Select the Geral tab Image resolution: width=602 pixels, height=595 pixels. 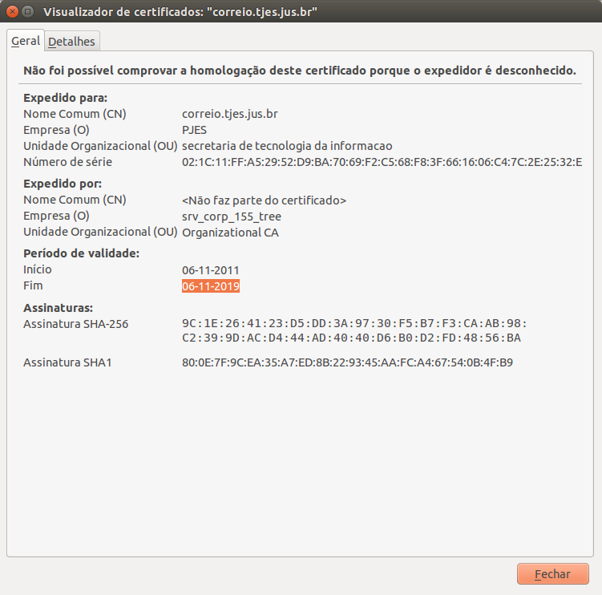[x=26, y=40]
